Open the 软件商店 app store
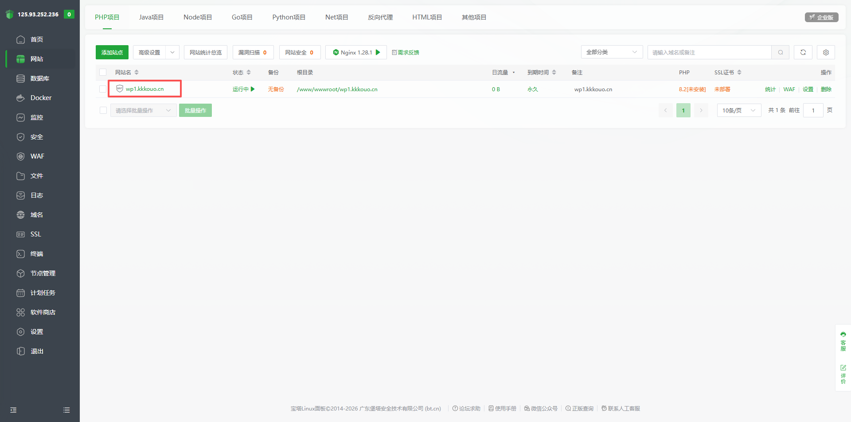This screenshot has width=851, height=422. tap(43, 312)
